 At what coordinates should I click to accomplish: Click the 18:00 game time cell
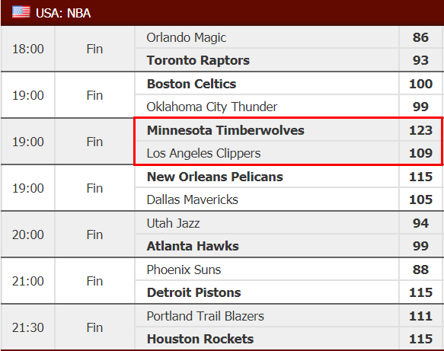(28, 49)
